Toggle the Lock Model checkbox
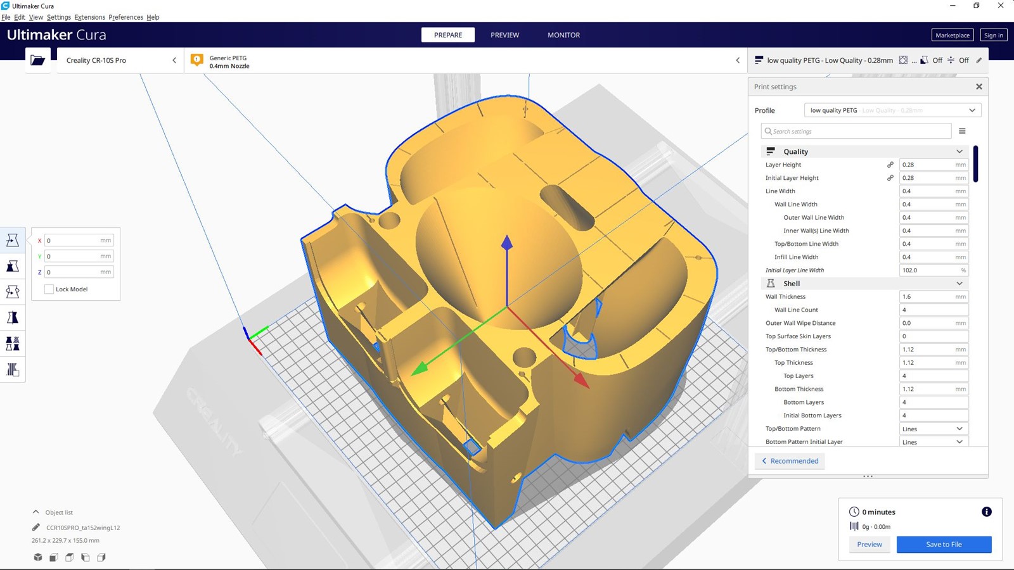This screenshot has height=570, width=1014. pos(49,289)
